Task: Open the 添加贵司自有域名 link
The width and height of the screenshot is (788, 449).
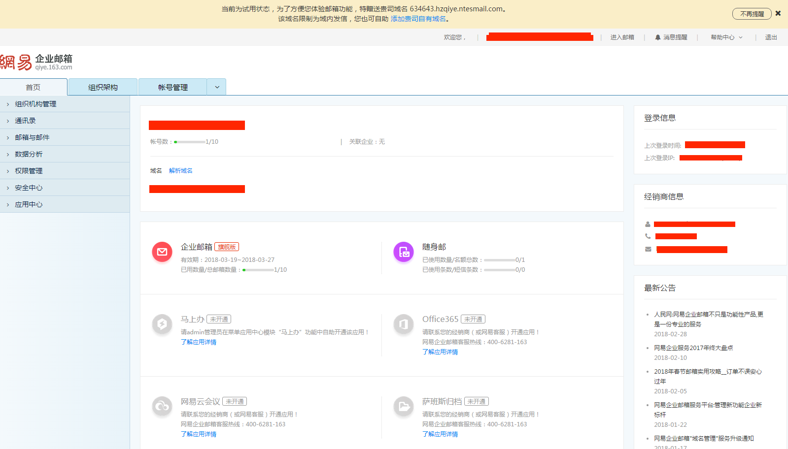Action: 418,19
